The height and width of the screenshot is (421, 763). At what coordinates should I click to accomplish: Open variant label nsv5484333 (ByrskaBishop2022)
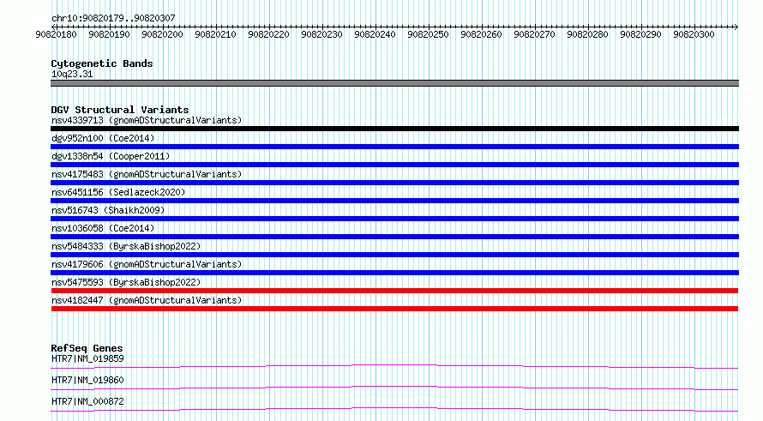click(x=126, y=246)
